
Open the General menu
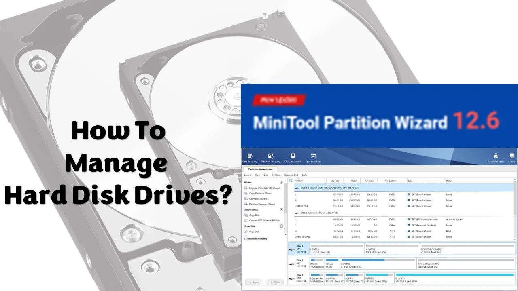pos(247,175)
